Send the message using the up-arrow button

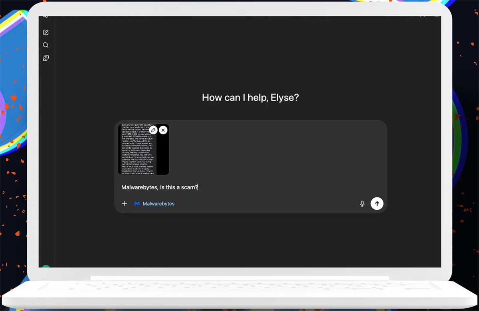[x=377, y=203]
